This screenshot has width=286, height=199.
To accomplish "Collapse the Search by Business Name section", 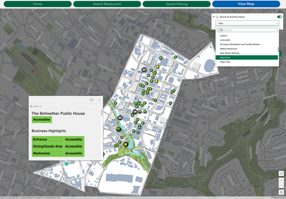I will point(214,17).
